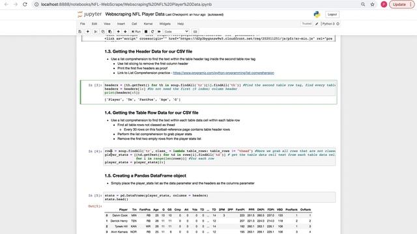This screenshot has height=234, width=417.
Task: Click the FantPos column header
Action: click(x=145, y=209)
